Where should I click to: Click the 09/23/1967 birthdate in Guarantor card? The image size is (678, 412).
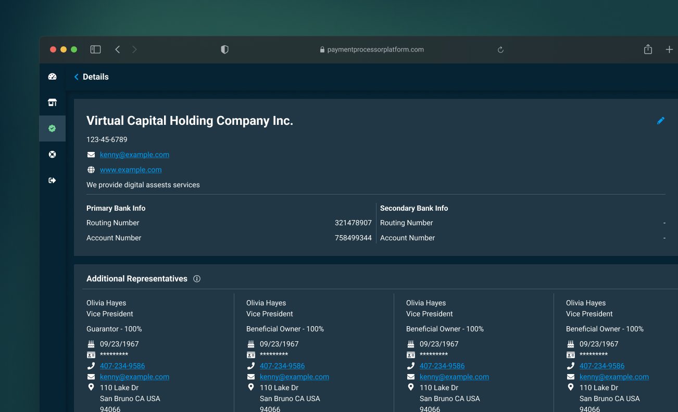pos(119,344)
